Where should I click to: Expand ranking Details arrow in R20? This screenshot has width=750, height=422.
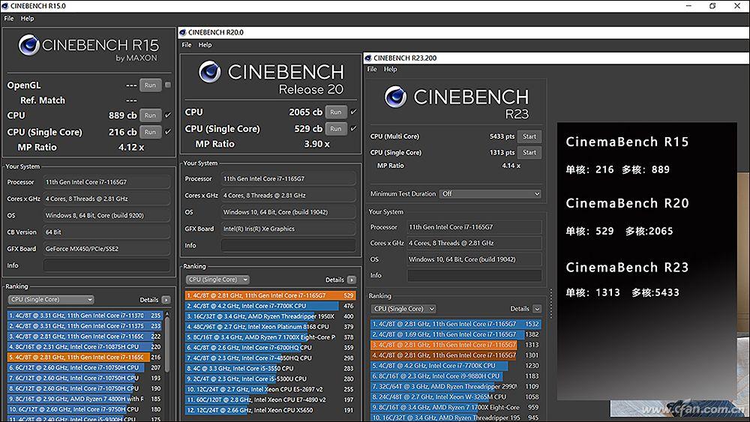coord(352,280)
